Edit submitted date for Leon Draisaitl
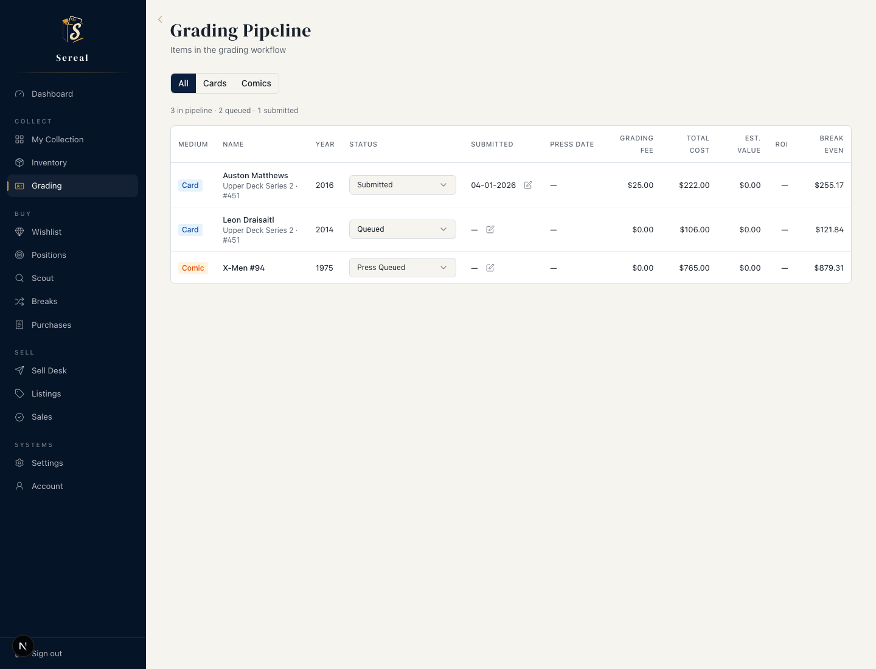 click(x=490, y=229)
